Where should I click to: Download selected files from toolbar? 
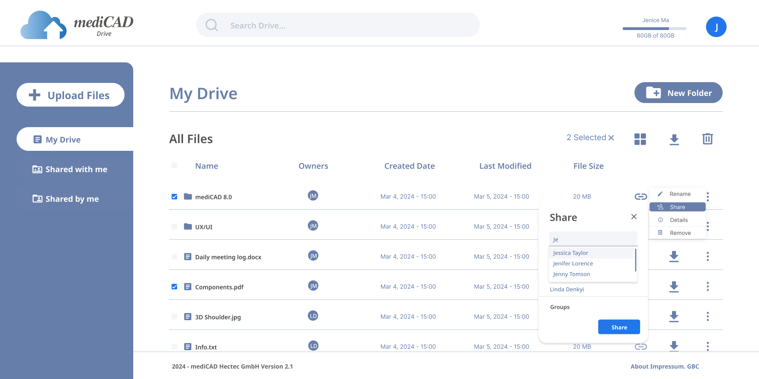point(674,139)
